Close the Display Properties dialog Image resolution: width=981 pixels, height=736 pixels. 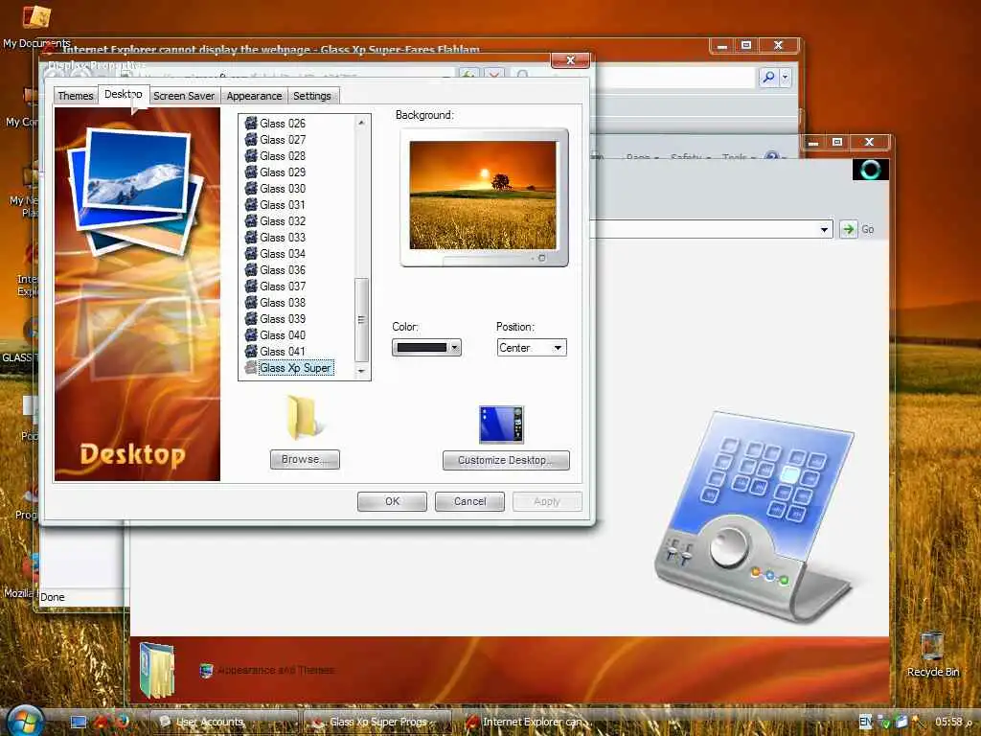tap(570, 60)
